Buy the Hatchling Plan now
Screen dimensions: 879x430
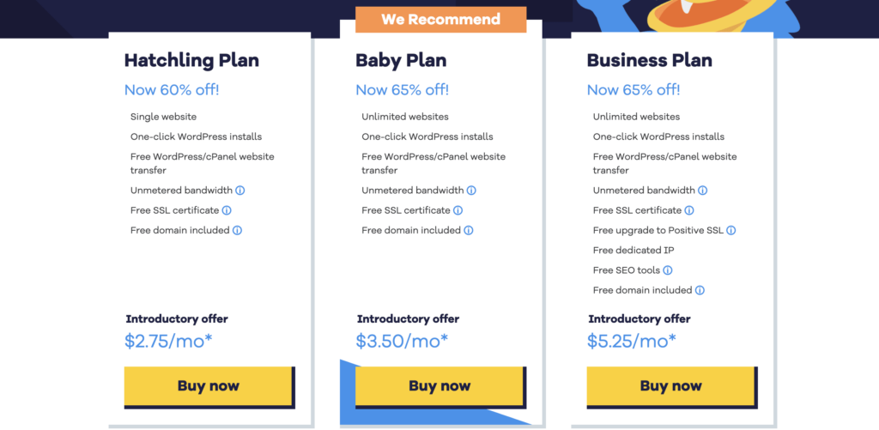point(209,385)
